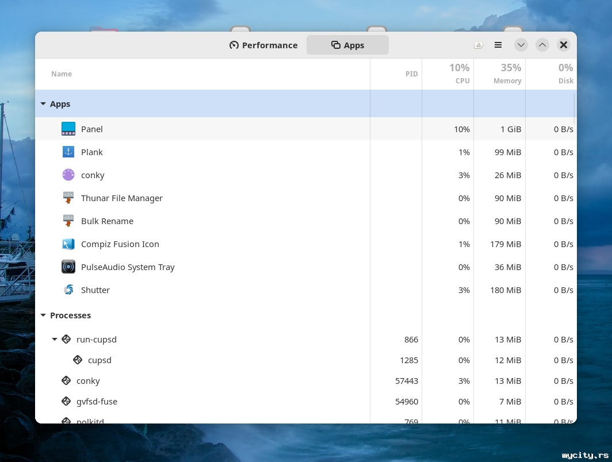Click Plank's 99 MiB memory value
The width and height of the screenshot is (612, 462).
[x=508, y=152]
